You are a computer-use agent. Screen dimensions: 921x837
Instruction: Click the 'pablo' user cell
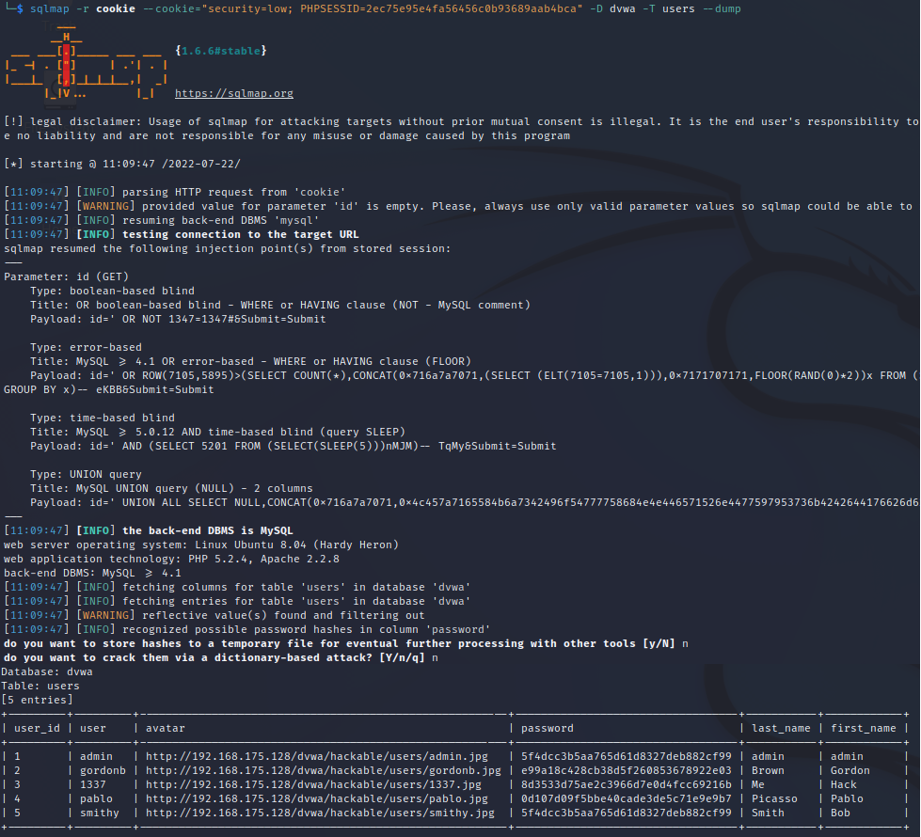[x=96, y=798]
